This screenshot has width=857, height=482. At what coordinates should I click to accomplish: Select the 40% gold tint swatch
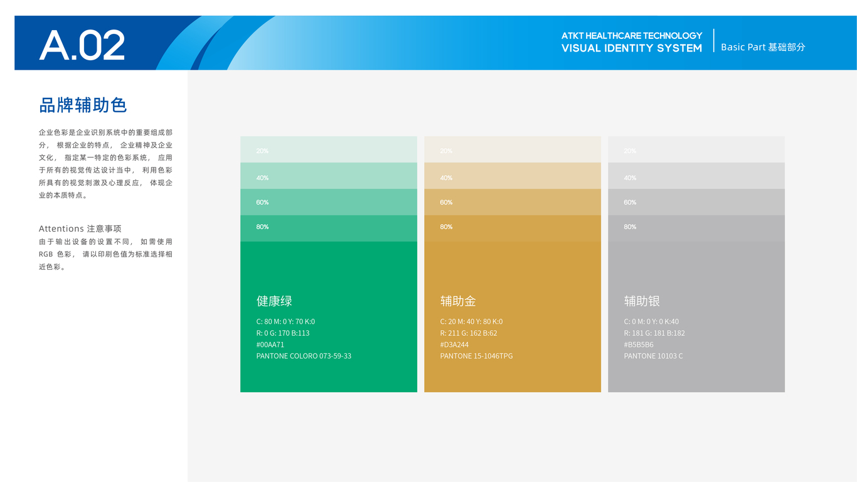pos(513,176)
